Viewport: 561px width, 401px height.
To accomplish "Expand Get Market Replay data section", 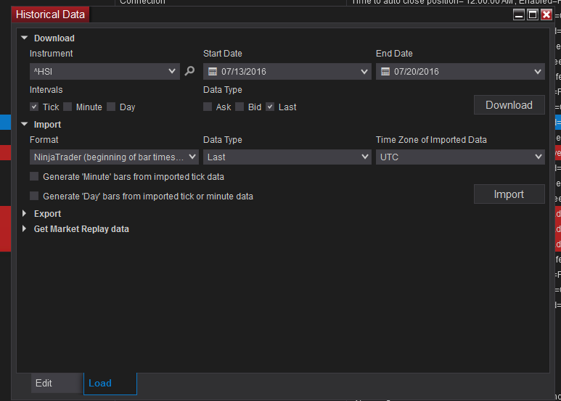I will (25, 228).
